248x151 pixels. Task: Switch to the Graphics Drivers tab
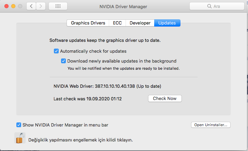click(88, 23)
